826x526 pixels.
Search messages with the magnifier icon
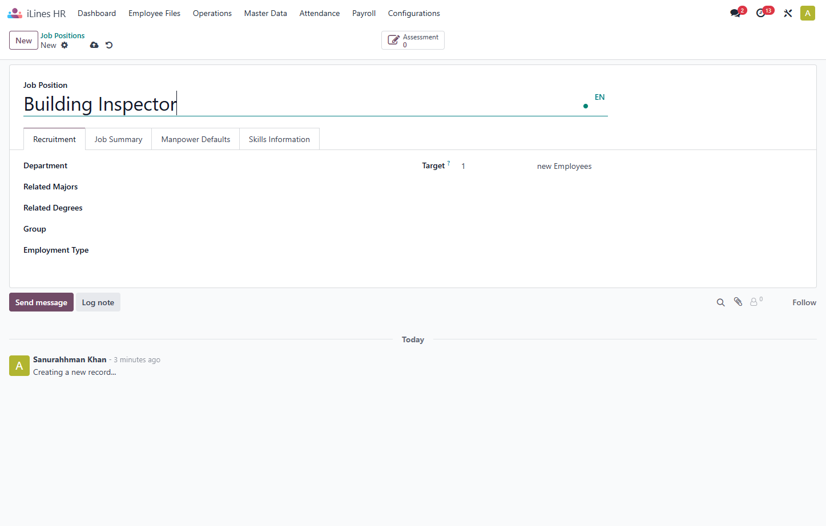pos(721,302)
